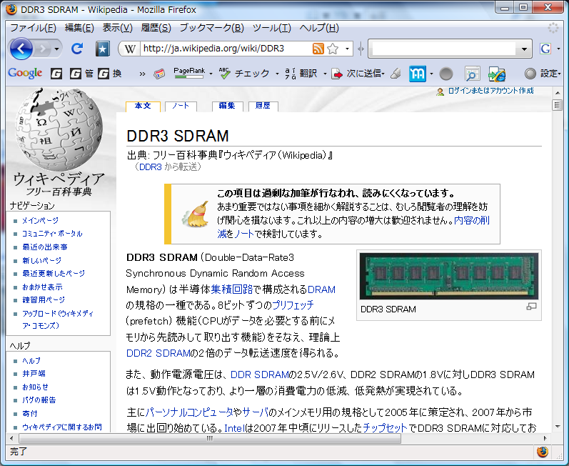Click the colorful card icon next to the chevrons

click(159, 74)
